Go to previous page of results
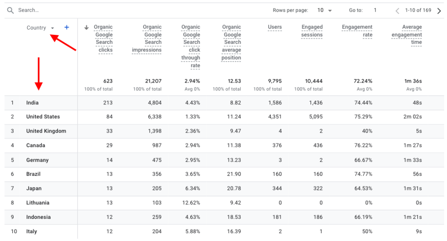Screen dimensions: 447x241 coord(397,11)
